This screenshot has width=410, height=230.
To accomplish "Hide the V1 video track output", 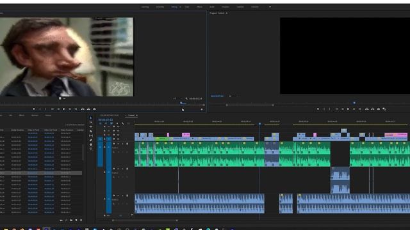I will point(118,139).
